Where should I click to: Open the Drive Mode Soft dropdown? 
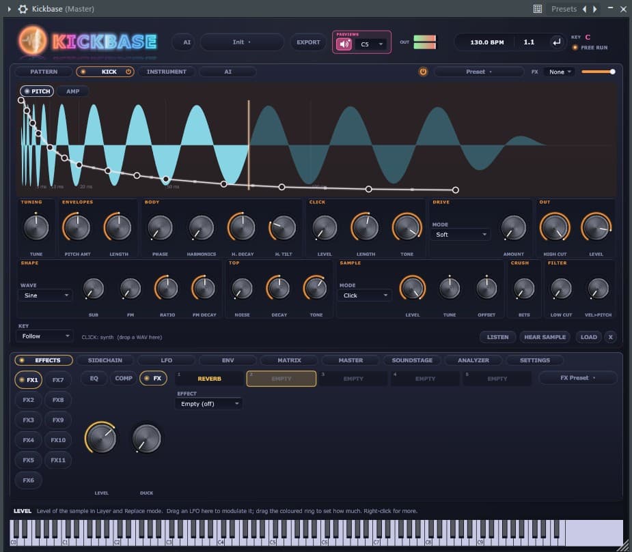click(x=461, y=234)
